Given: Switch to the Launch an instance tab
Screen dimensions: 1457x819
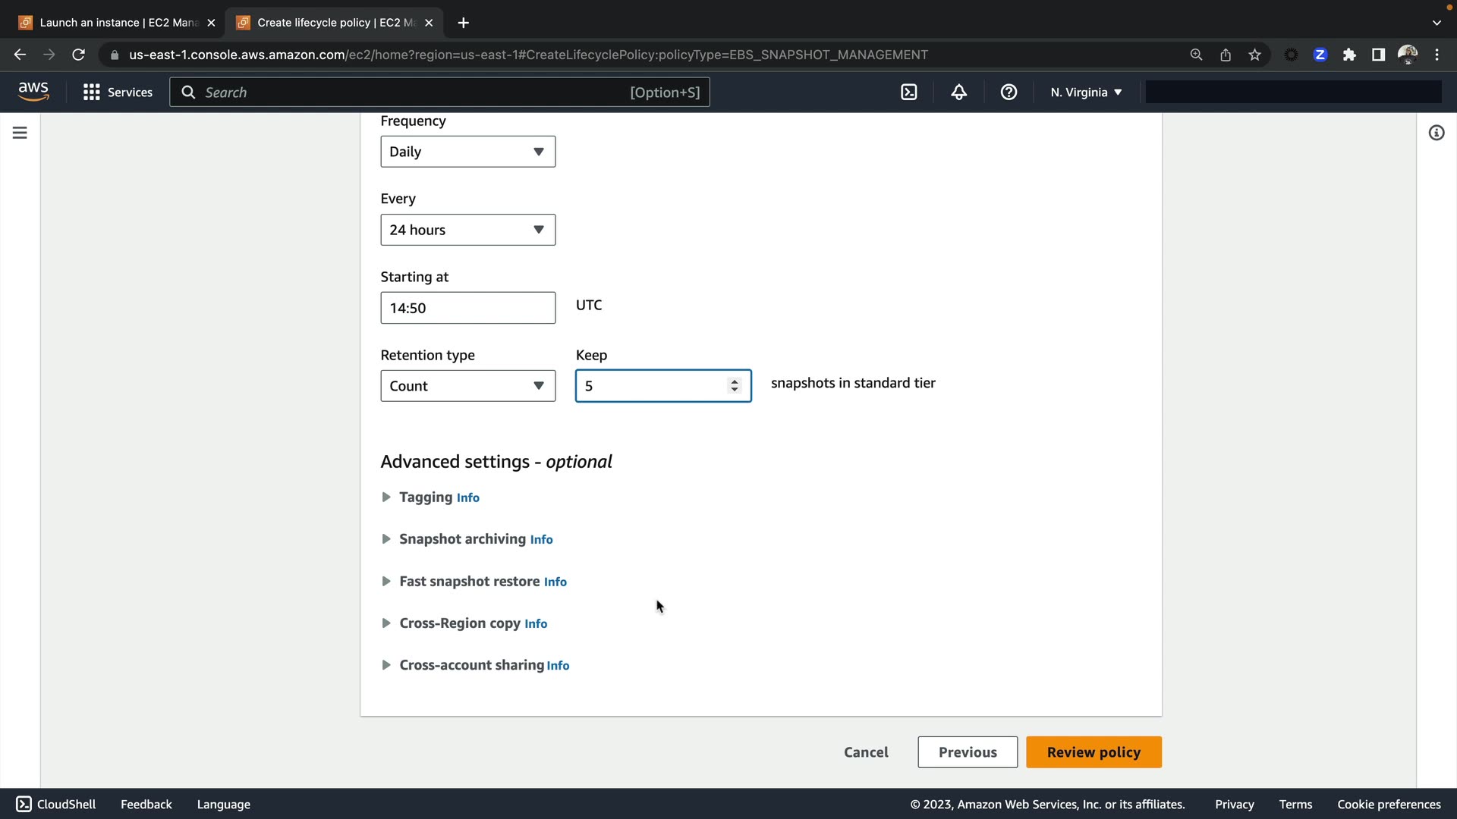Looking at the screenshot, I should coord(114,23).
